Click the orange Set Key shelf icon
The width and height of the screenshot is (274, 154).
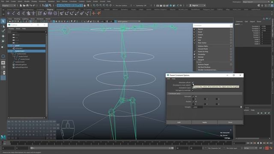pyautogui.click(x=94, y=13)
